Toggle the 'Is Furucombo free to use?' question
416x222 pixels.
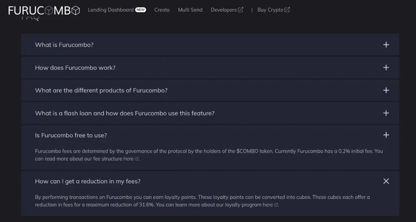210,135
